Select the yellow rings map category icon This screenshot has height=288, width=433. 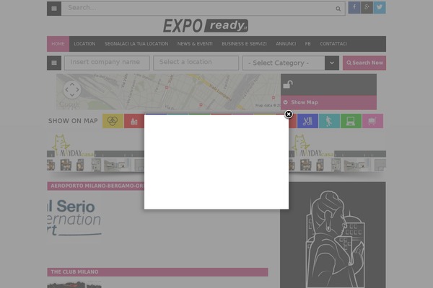[113, 121]
